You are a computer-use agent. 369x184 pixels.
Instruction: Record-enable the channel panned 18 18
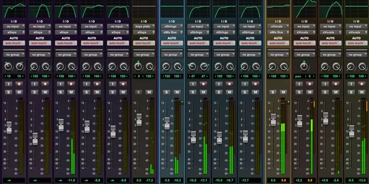tap(19, 84)
